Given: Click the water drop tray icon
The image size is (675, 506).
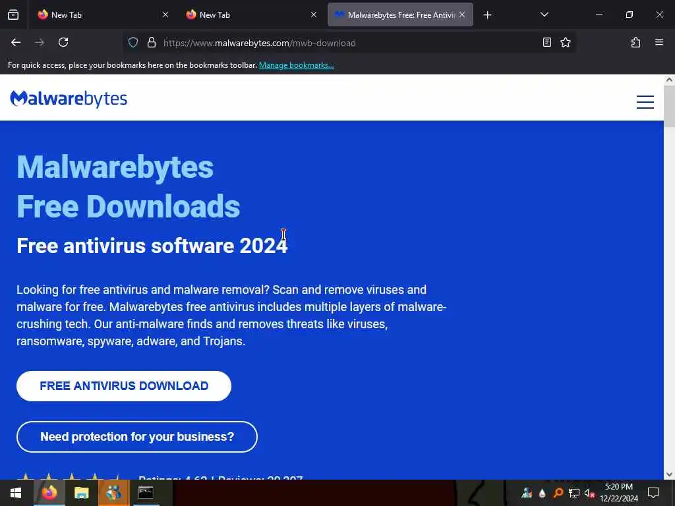Looking at the screenshot, I should coord(542,493).
